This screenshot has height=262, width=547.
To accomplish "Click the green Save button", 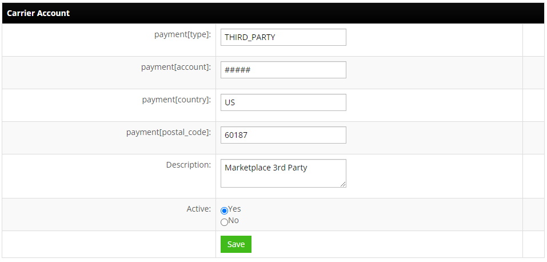I will 236,244.
